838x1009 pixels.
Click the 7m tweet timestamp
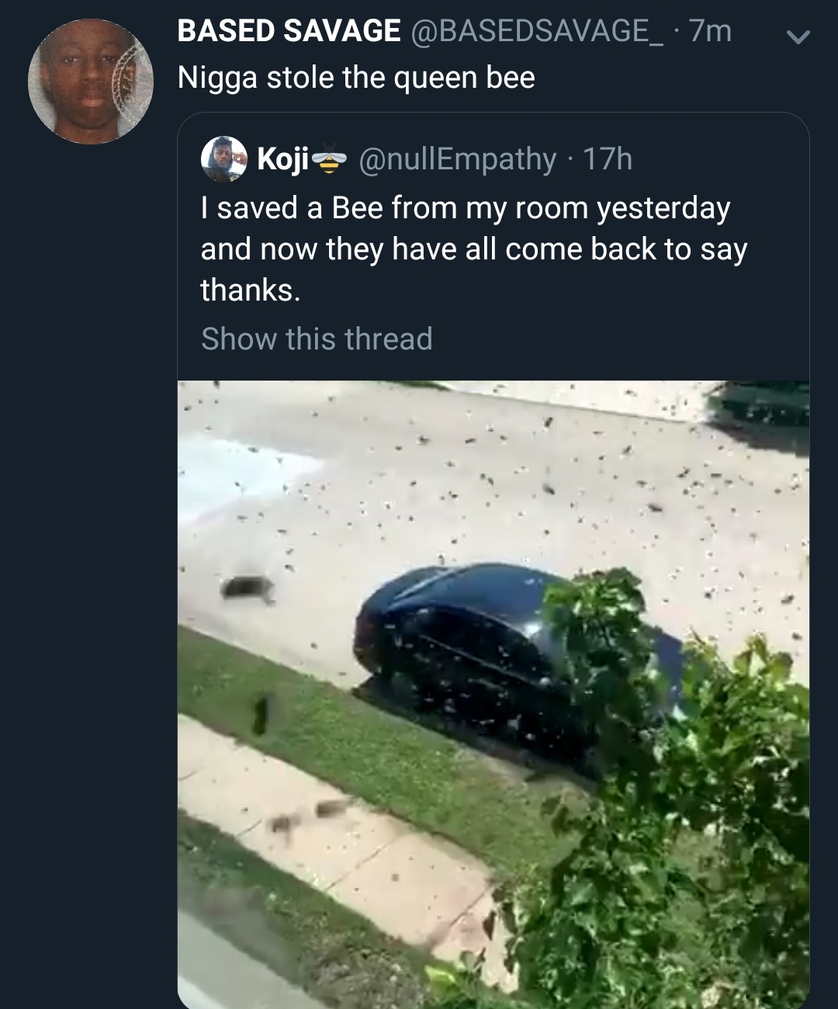(710, 31)
